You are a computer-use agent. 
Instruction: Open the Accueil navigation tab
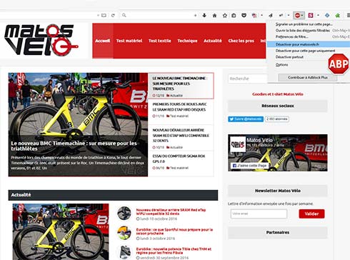[x=103, y=41]
